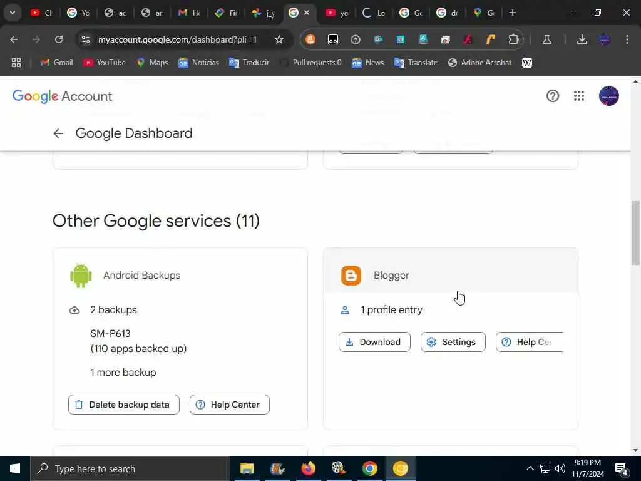
Task: Switch to the first YouTube tab
Action: pyautogui.click(x=42, y=13)
